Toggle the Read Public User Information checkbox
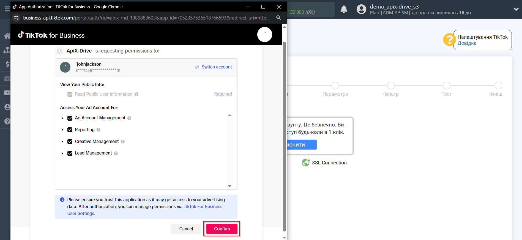 coord(70,94)
